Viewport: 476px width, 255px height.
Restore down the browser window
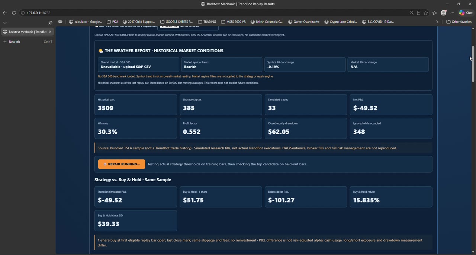(x=459, y=4)
